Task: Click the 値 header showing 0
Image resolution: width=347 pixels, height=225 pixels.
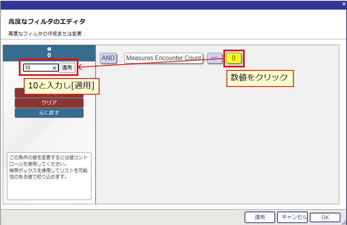Action: [49, 53]
